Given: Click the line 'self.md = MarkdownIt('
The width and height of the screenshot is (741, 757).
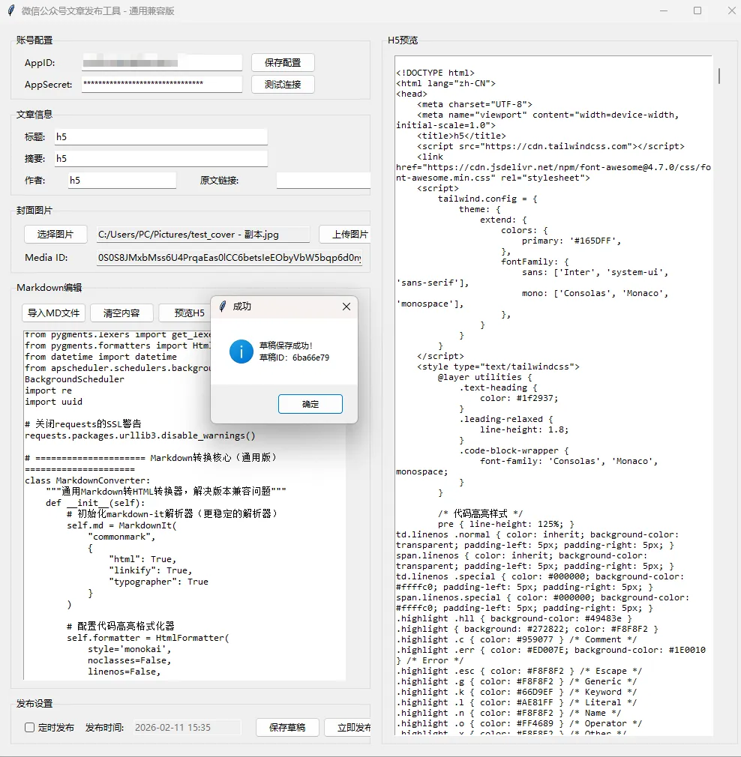Looking at the screenshot, I should click(121, 525).
